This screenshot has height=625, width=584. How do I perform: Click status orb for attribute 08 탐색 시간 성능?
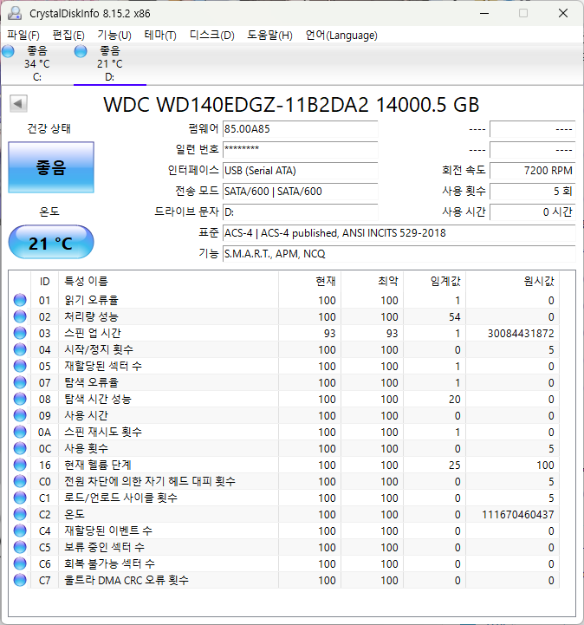[20, 399]
